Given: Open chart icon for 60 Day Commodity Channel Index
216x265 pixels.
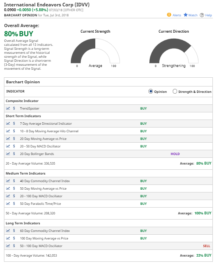Looking at the screenshot, I should pos(8,231).
